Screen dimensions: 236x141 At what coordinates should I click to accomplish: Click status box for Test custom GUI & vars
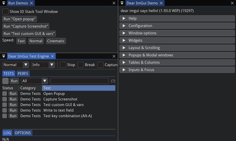click(4, 105)
